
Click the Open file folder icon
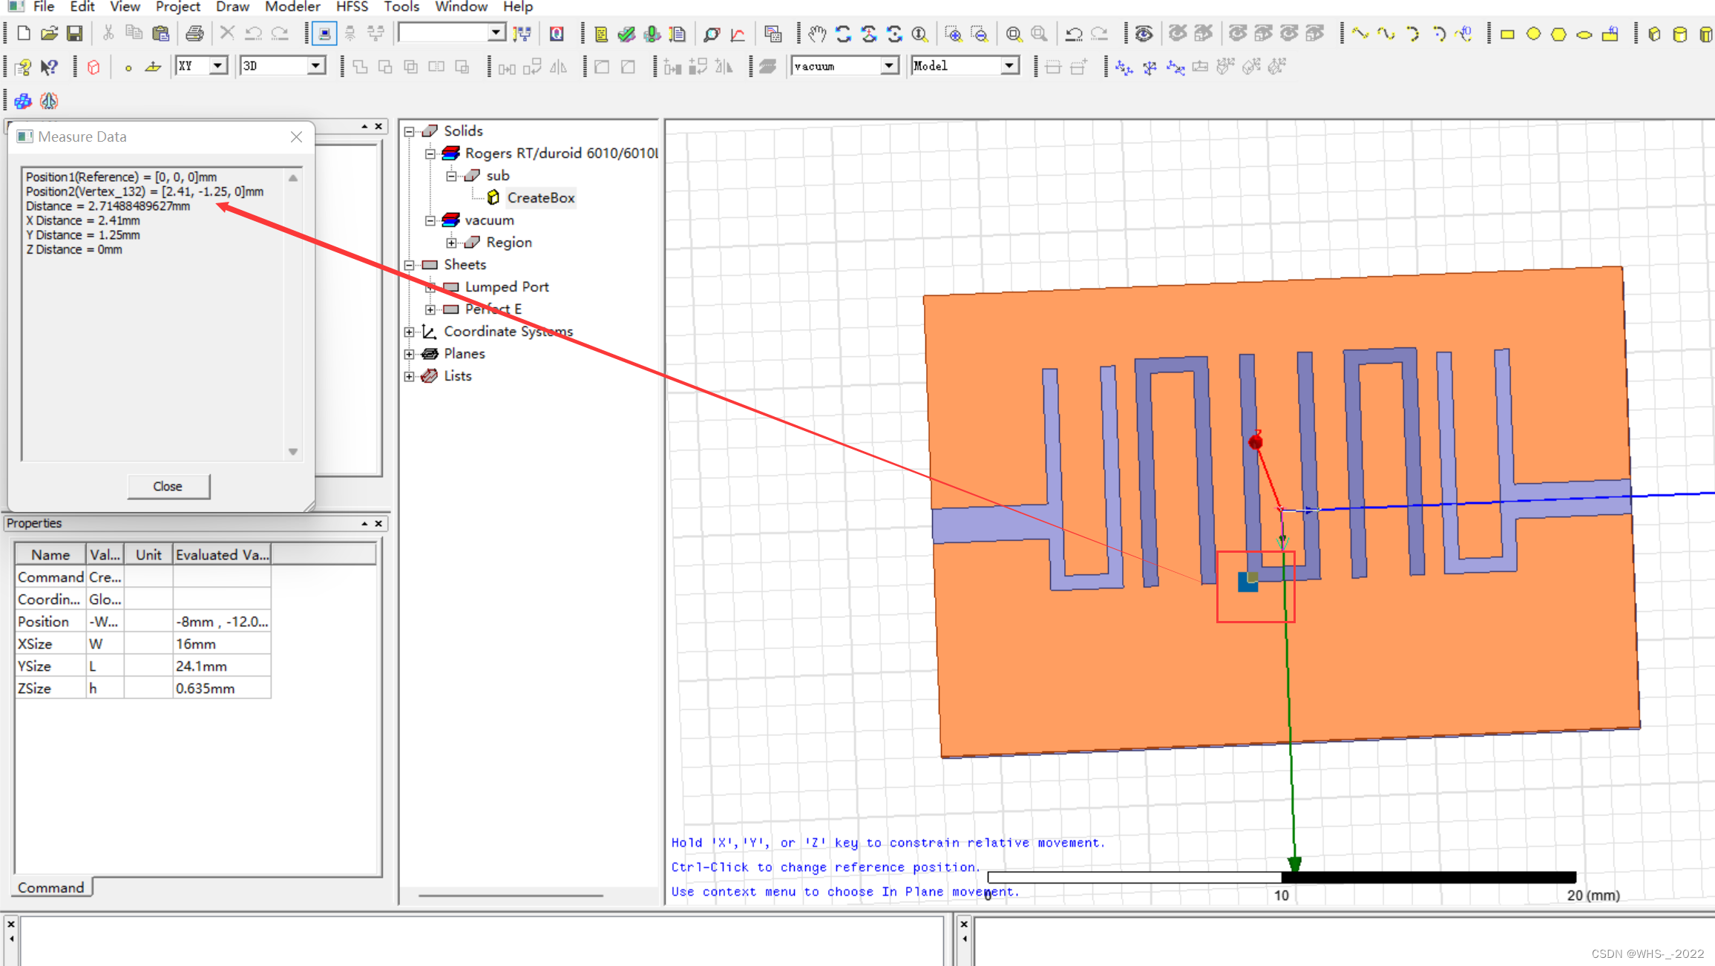[49, 33]
